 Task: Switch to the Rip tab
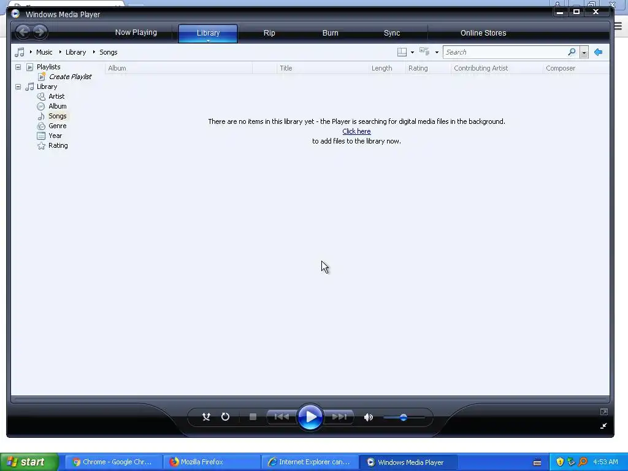click(269, 33)
